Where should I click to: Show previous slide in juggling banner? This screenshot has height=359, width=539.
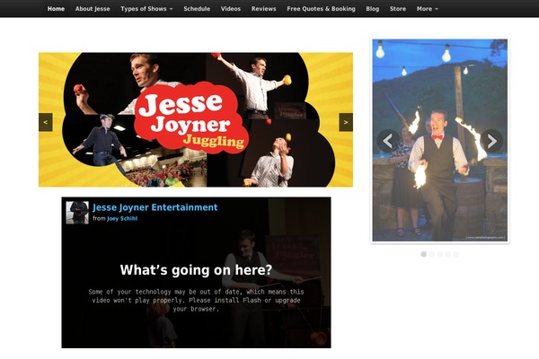[x=46, y=122]
